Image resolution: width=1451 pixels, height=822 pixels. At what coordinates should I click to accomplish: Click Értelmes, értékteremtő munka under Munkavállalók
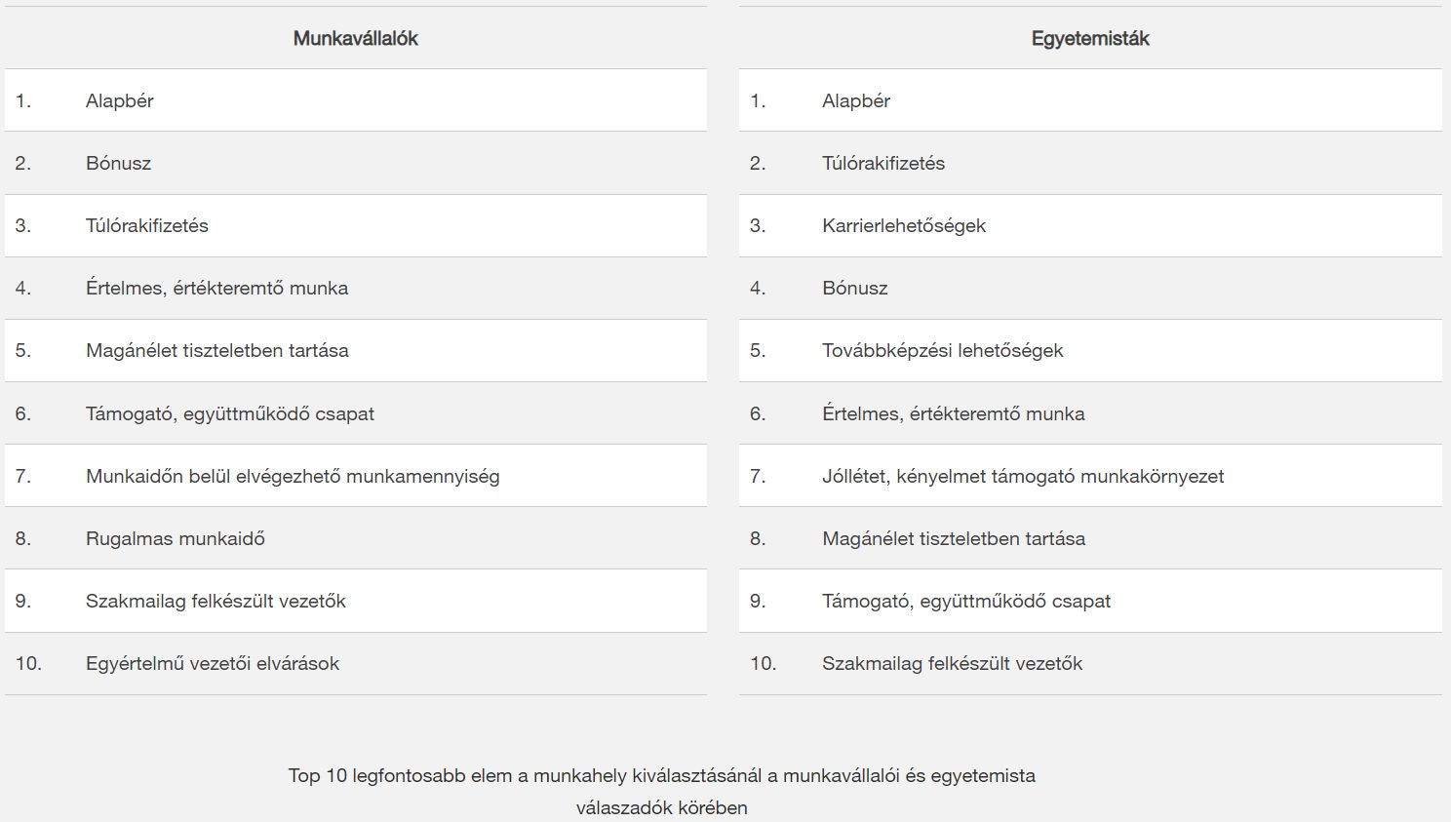click(x=216, y=288)
